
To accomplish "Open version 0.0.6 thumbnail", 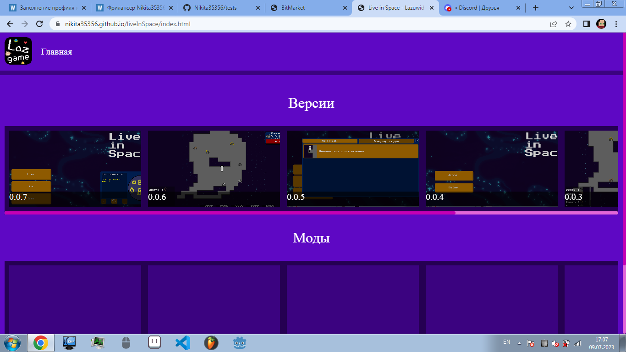I will (x=214, y=169).
